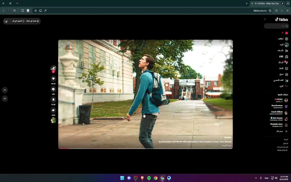Open the Windows Start button
The image size is (291, 182).
pyautogui.click(x=122, y=178)
